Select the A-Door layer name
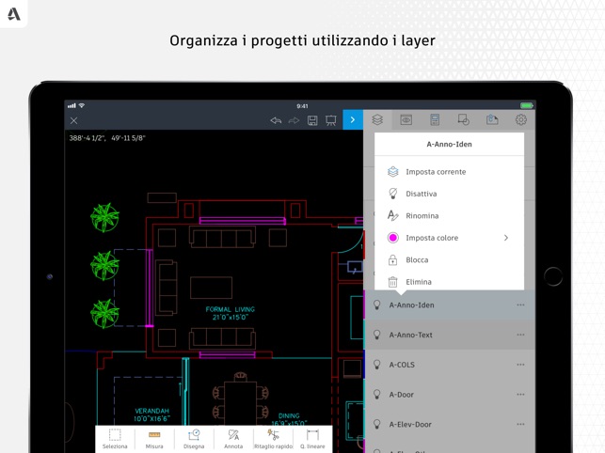The width and height of the screenshot is (605, 453). 401,395
